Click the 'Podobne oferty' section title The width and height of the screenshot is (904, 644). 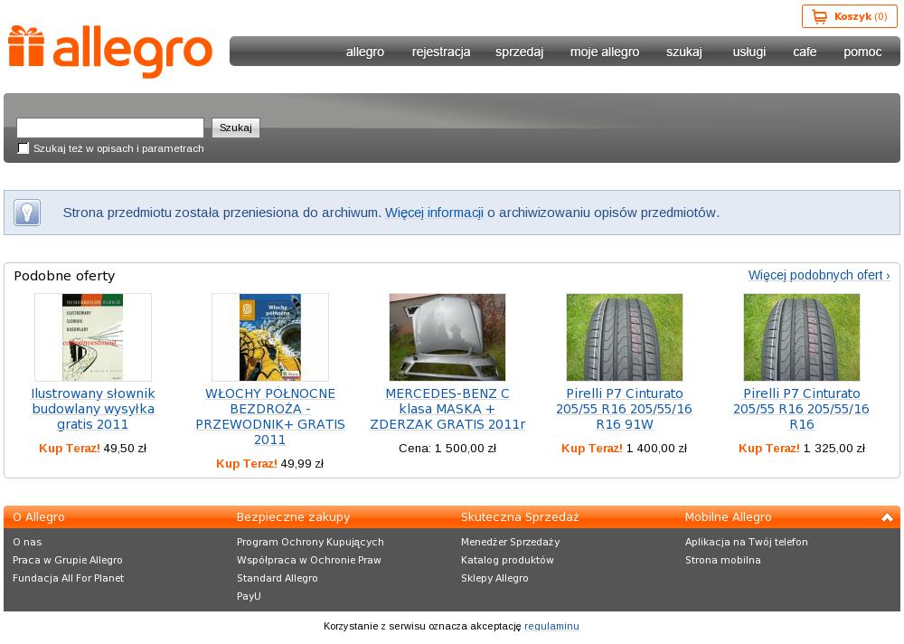pos(64,276)
